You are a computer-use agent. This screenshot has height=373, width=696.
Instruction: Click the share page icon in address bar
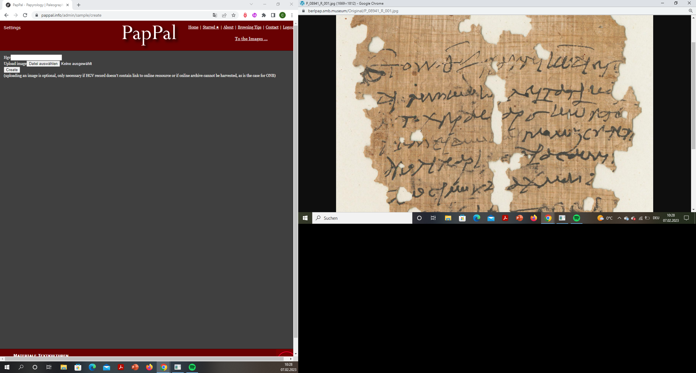pos(224,15)
